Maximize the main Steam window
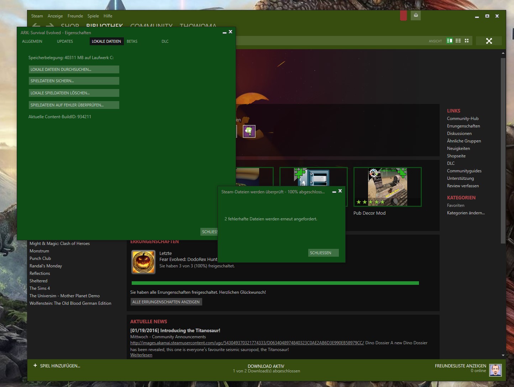Screen dimensions: 514x387 487,16
